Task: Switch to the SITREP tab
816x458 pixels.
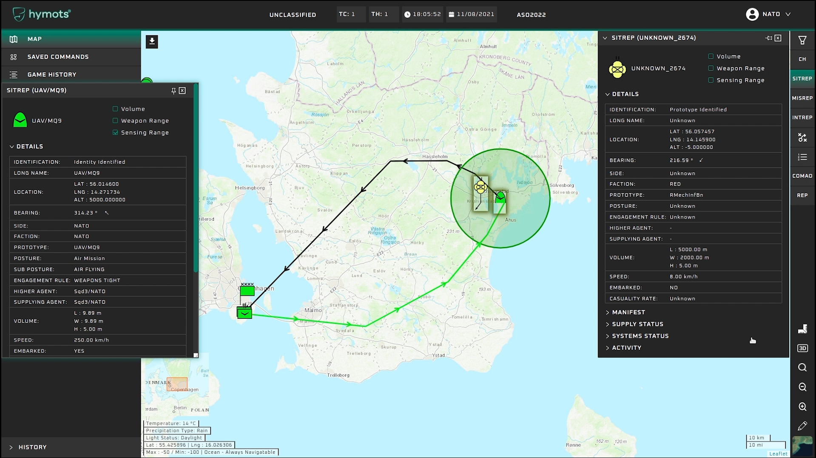Action: coord(802,79)
